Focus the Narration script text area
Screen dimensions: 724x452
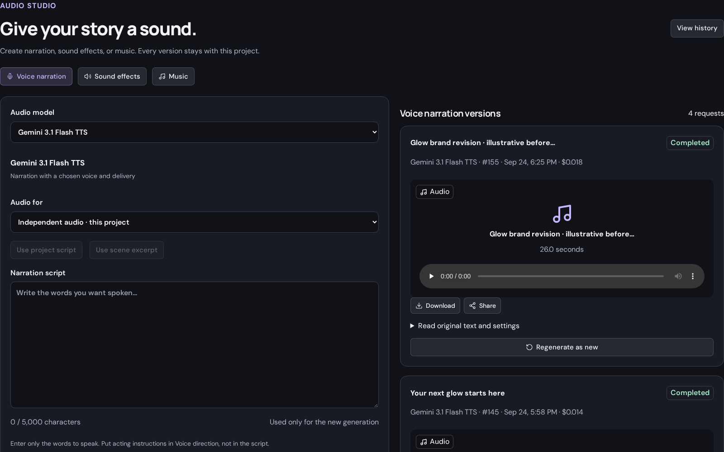[195, 345]
